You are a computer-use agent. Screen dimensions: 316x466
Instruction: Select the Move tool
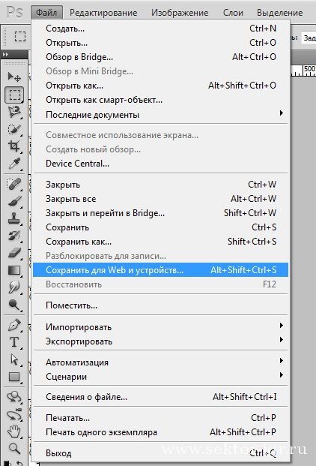click(14, 77)
